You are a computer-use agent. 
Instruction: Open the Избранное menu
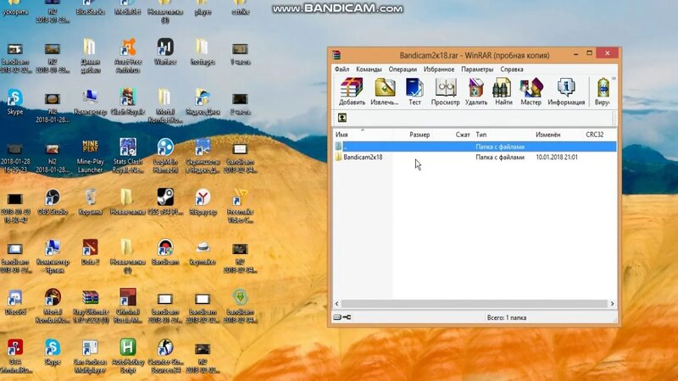pos(439,69)
